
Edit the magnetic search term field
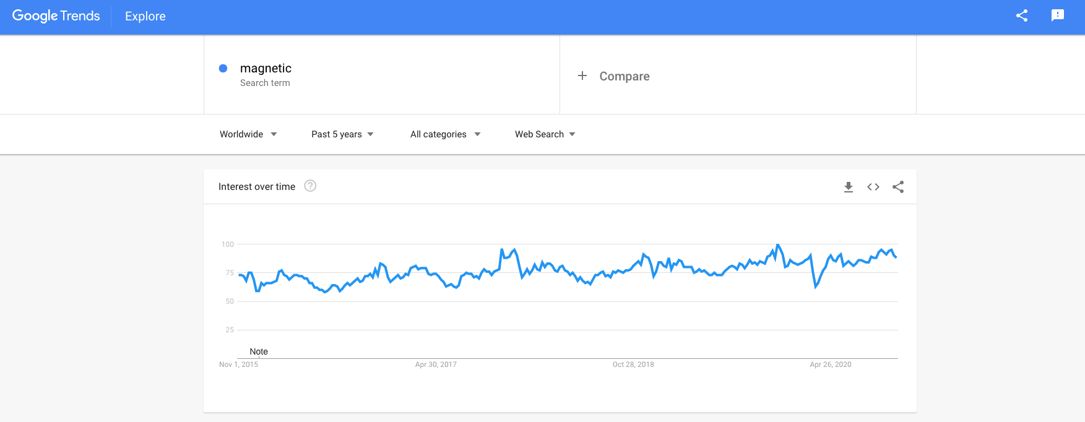266,68
